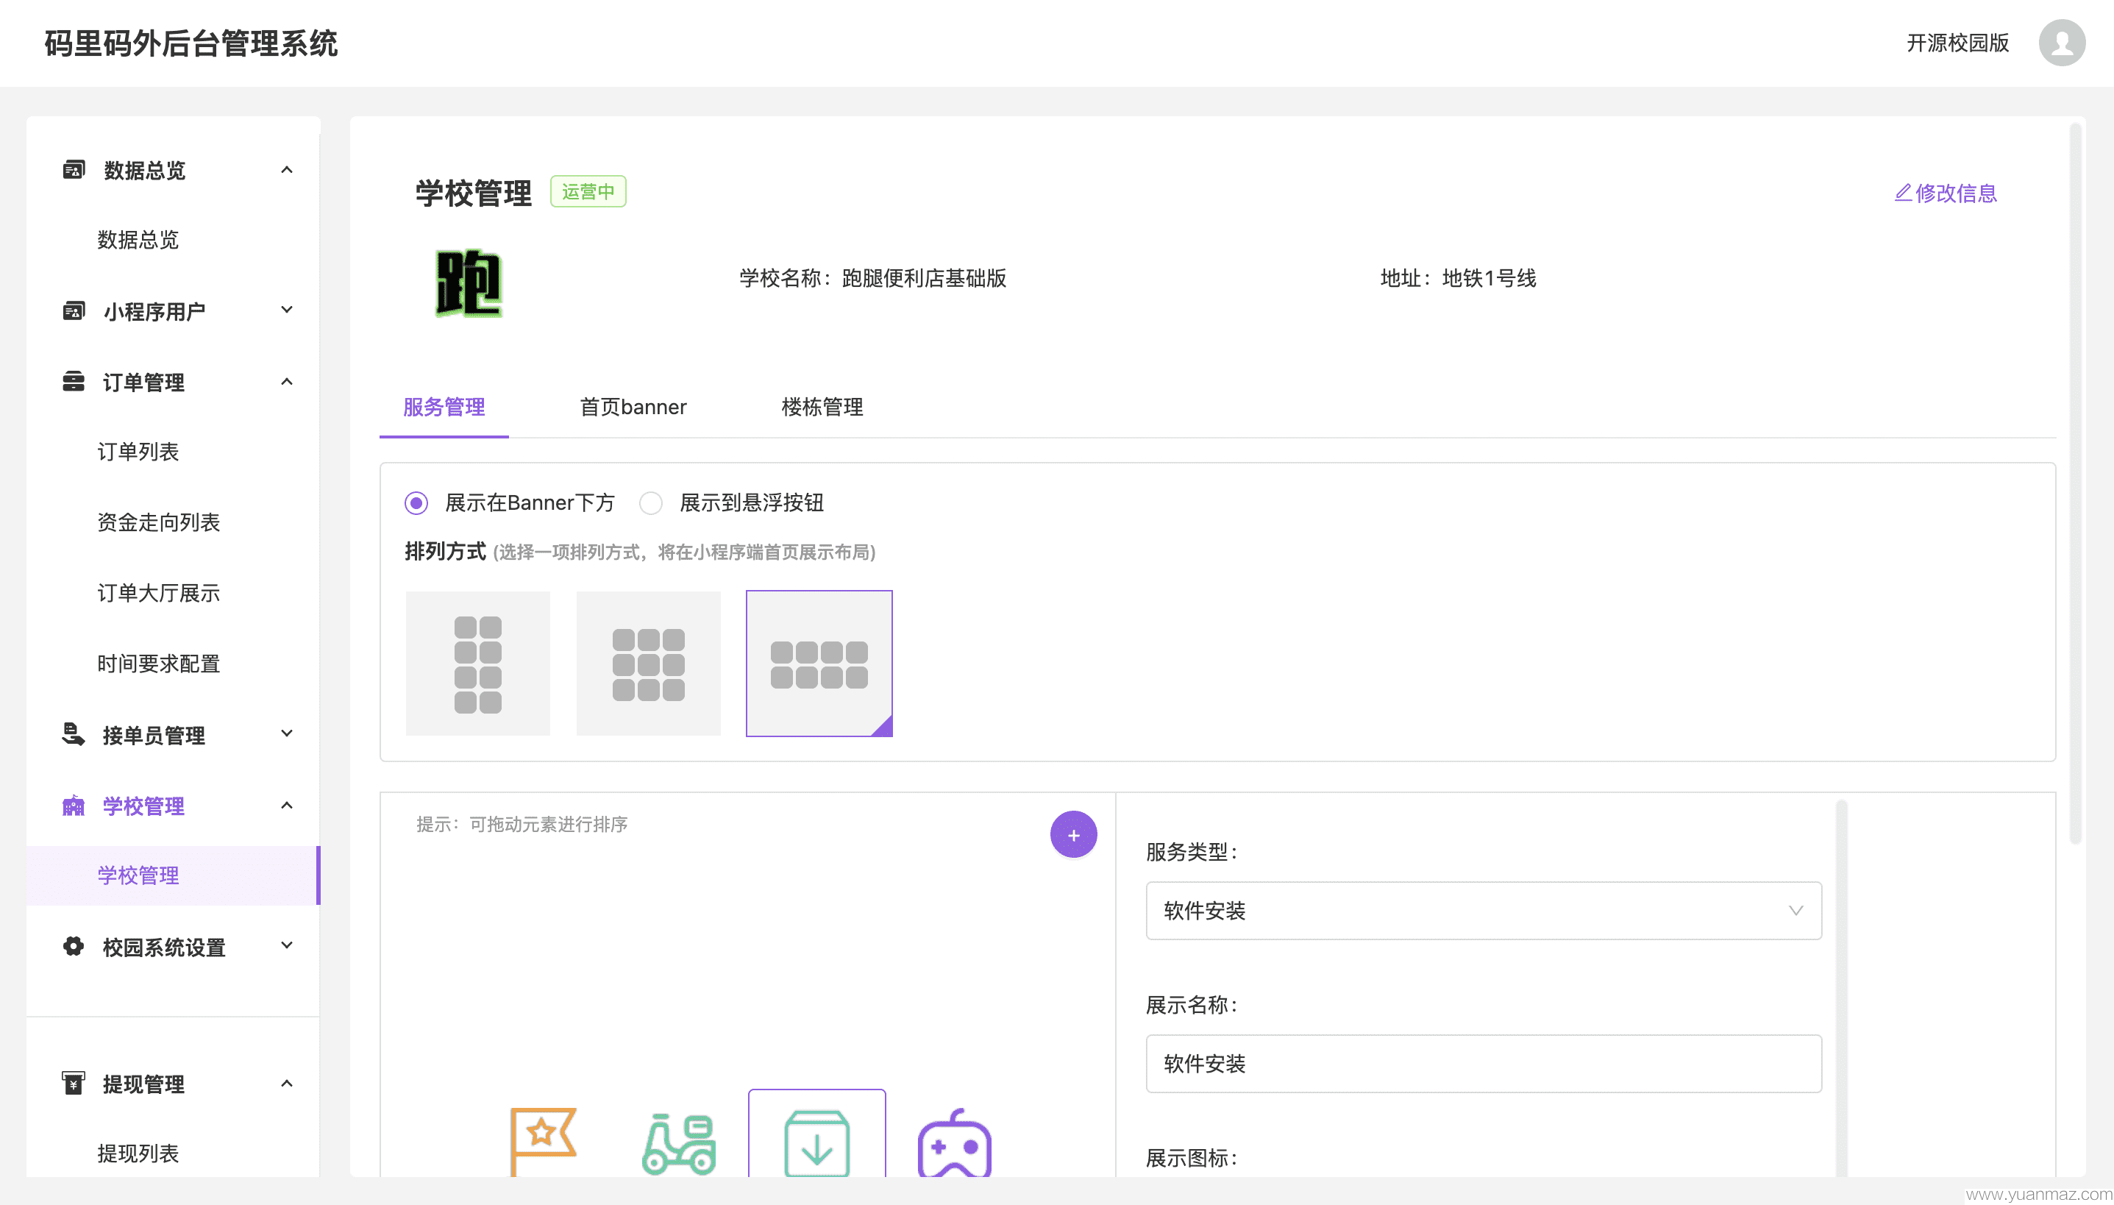Click the main page vertical scrollbar
This screenshot has height=1205, width=2114.
[2075, 484]
